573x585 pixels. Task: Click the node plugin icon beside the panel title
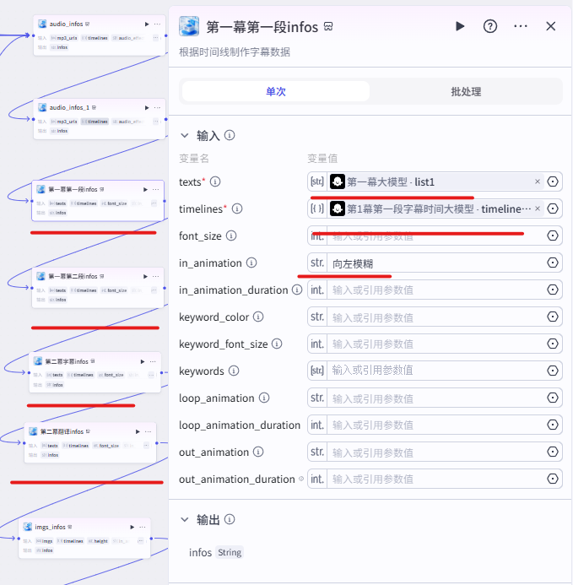189,26
